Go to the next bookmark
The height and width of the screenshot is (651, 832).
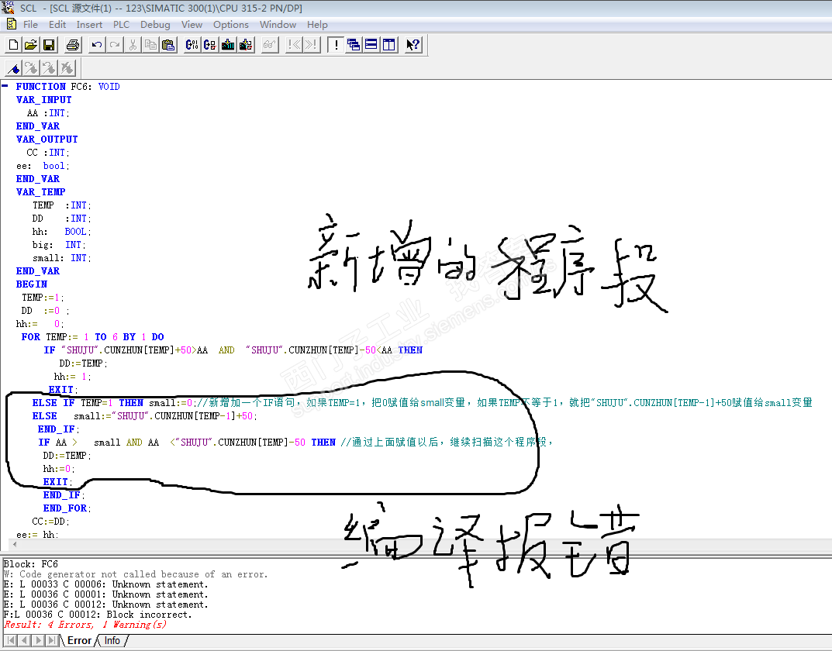pyautogui.click(x=31, y=68)
